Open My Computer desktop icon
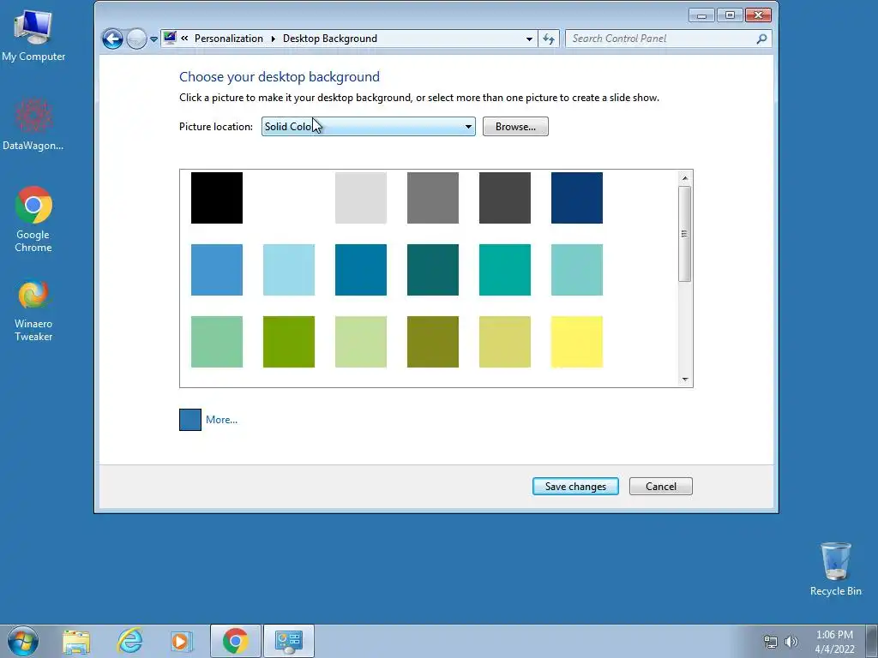878x658 pixels. click(33, 36)
